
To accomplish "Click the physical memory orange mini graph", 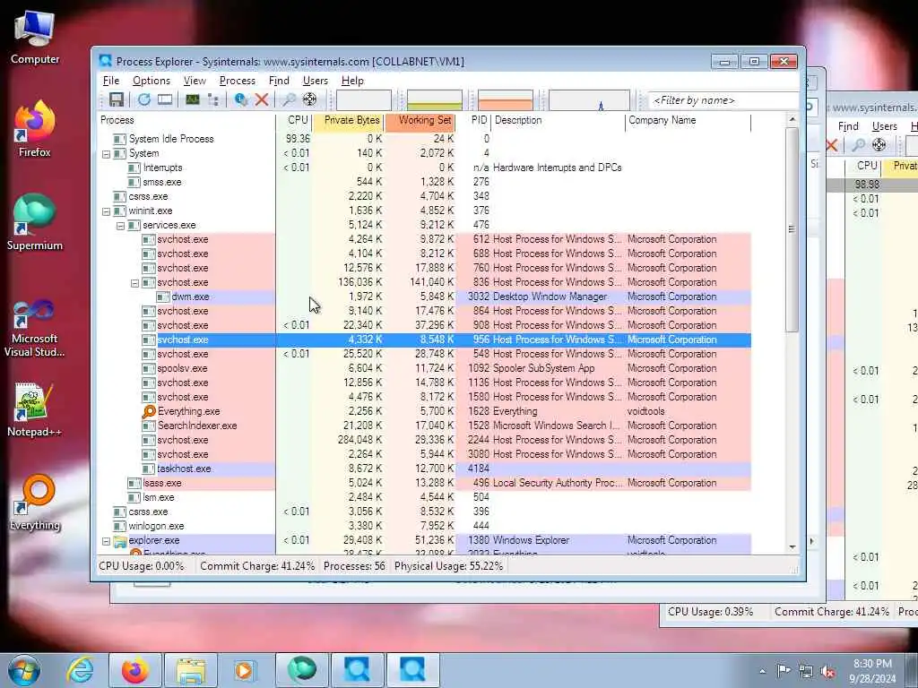I will [x=506, y=100].
